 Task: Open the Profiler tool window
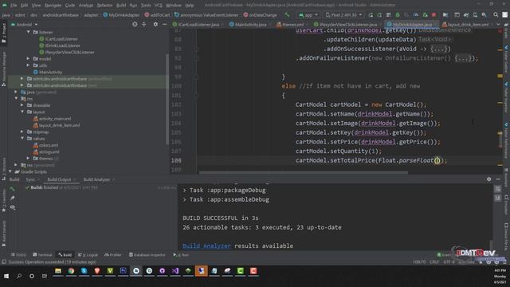[x=113, y=255]
